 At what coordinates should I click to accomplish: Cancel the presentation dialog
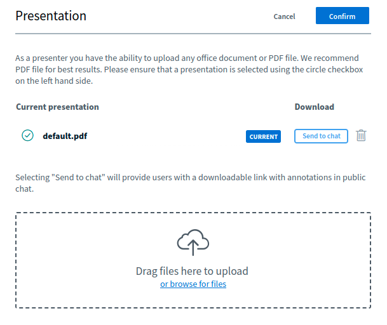tap(284, 17)
